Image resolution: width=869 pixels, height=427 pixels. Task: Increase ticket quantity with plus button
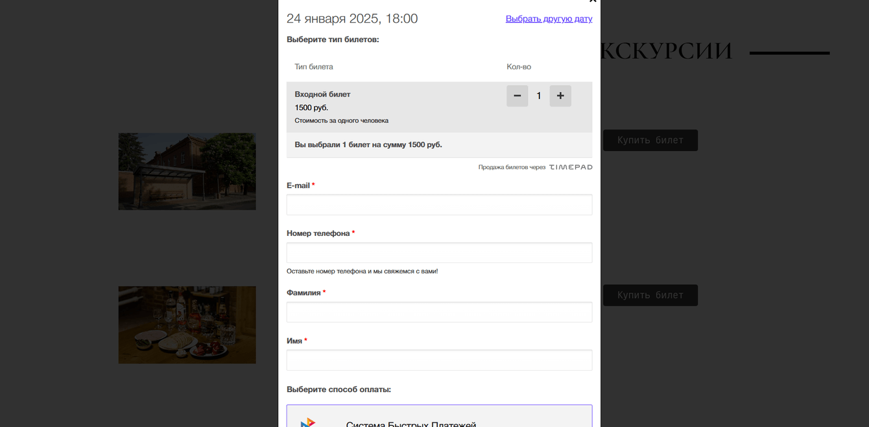pos(560,96)
